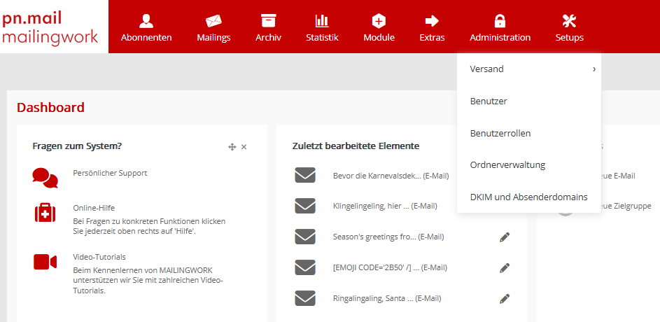The width and height of the screenshot is (660, 322).
Task: Open the Administration menu label
Action: point(500,38)
